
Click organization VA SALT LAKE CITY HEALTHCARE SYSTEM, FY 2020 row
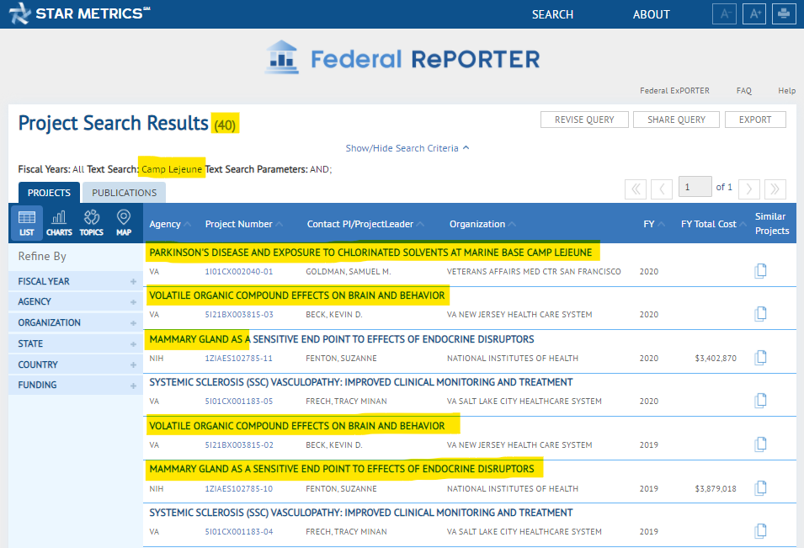524,401
